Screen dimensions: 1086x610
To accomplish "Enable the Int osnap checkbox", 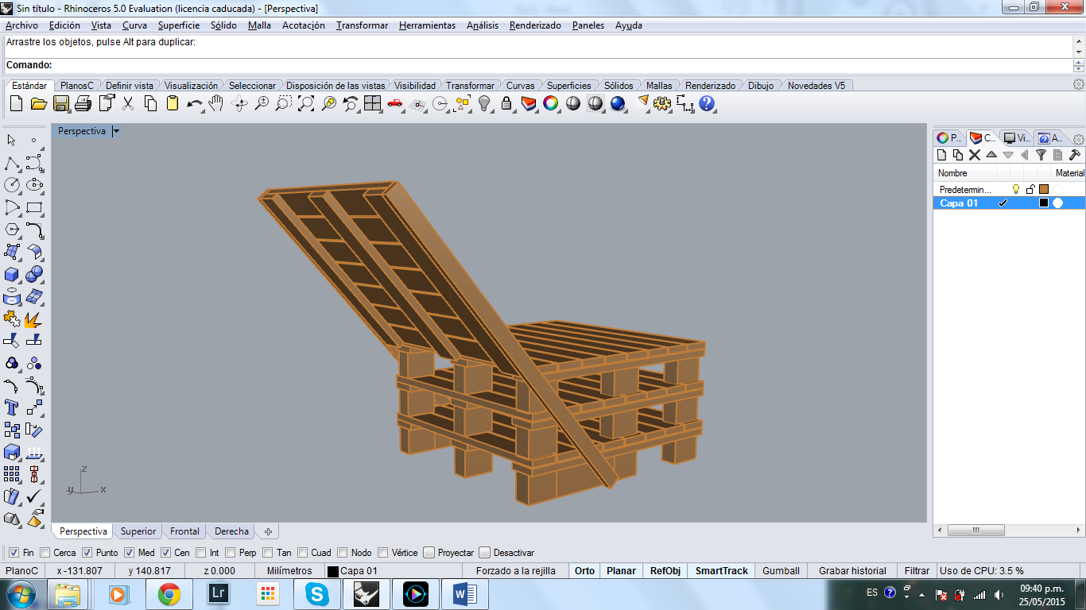I will coord(202,553).
